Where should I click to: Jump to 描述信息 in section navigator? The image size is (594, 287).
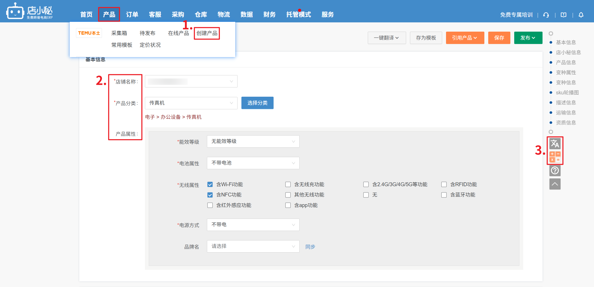pos(566,103)
